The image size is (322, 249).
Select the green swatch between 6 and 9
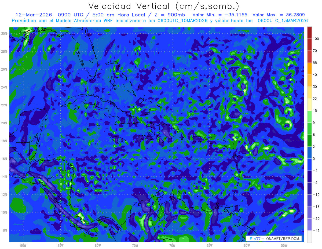click(309, 128)
